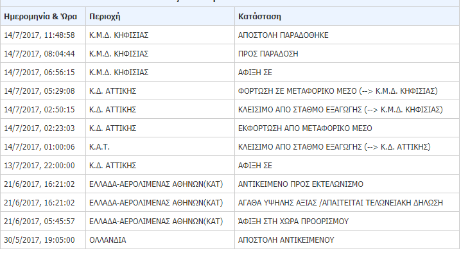Select the 21/6/2017, 05:45:57 timestamp
This screenshot has width=461, height=253.
pos(39,222)
